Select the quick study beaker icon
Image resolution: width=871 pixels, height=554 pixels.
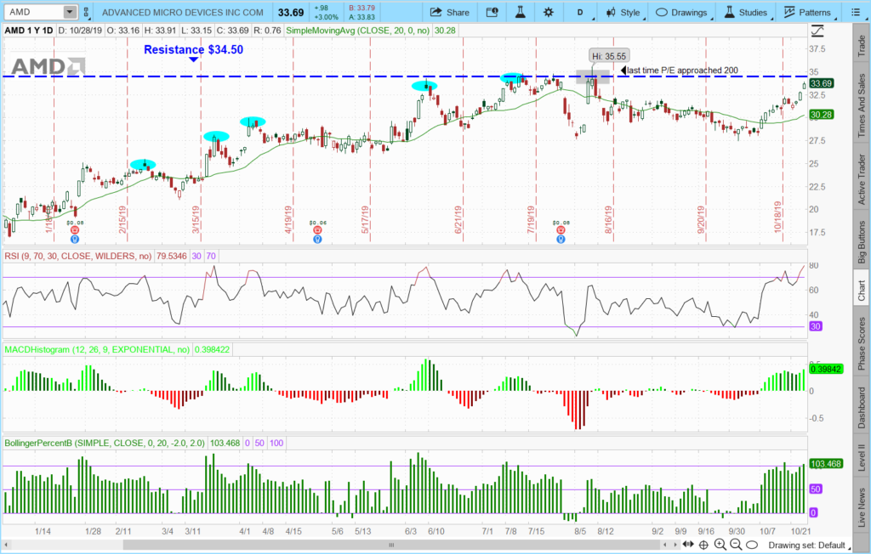click(522, 12)
